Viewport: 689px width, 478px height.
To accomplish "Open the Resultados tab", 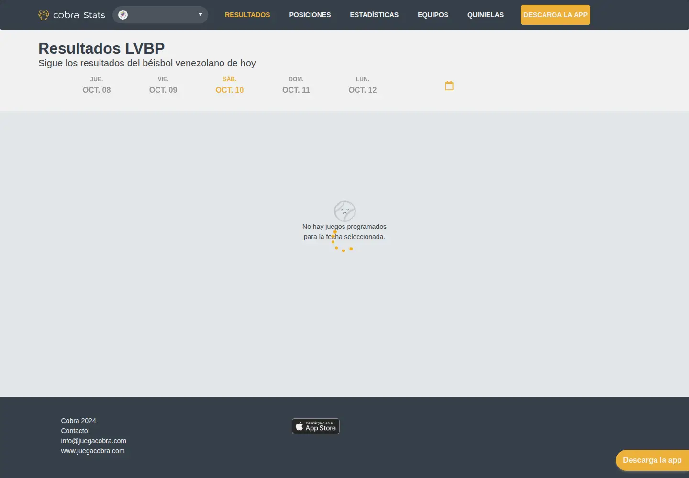I will click(x=247, y=15).
